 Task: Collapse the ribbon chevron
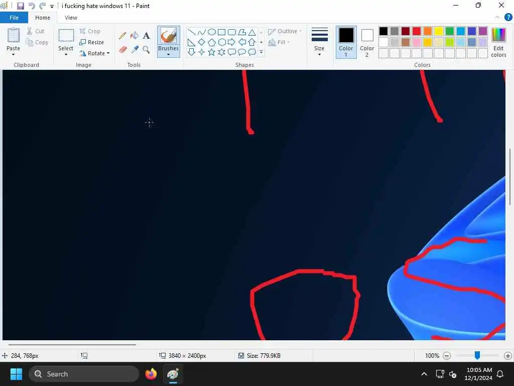tap(497, 18)
